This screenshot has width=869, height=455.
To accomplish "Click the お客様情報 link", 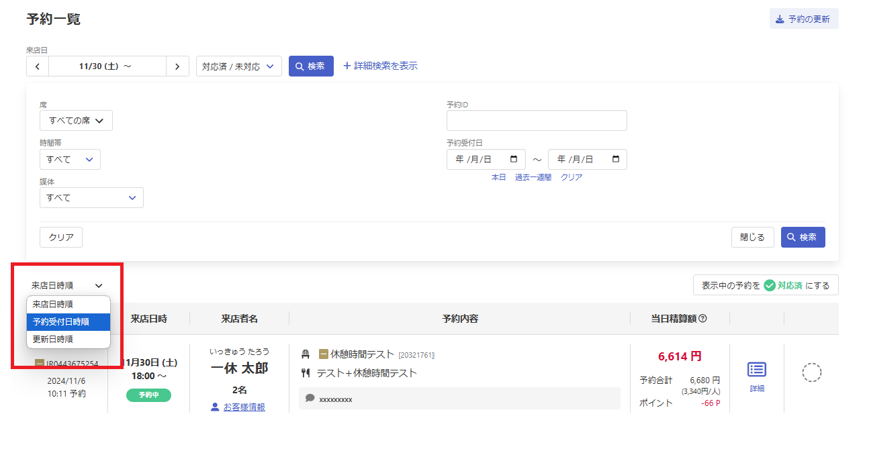I will (x=243, y=407).
